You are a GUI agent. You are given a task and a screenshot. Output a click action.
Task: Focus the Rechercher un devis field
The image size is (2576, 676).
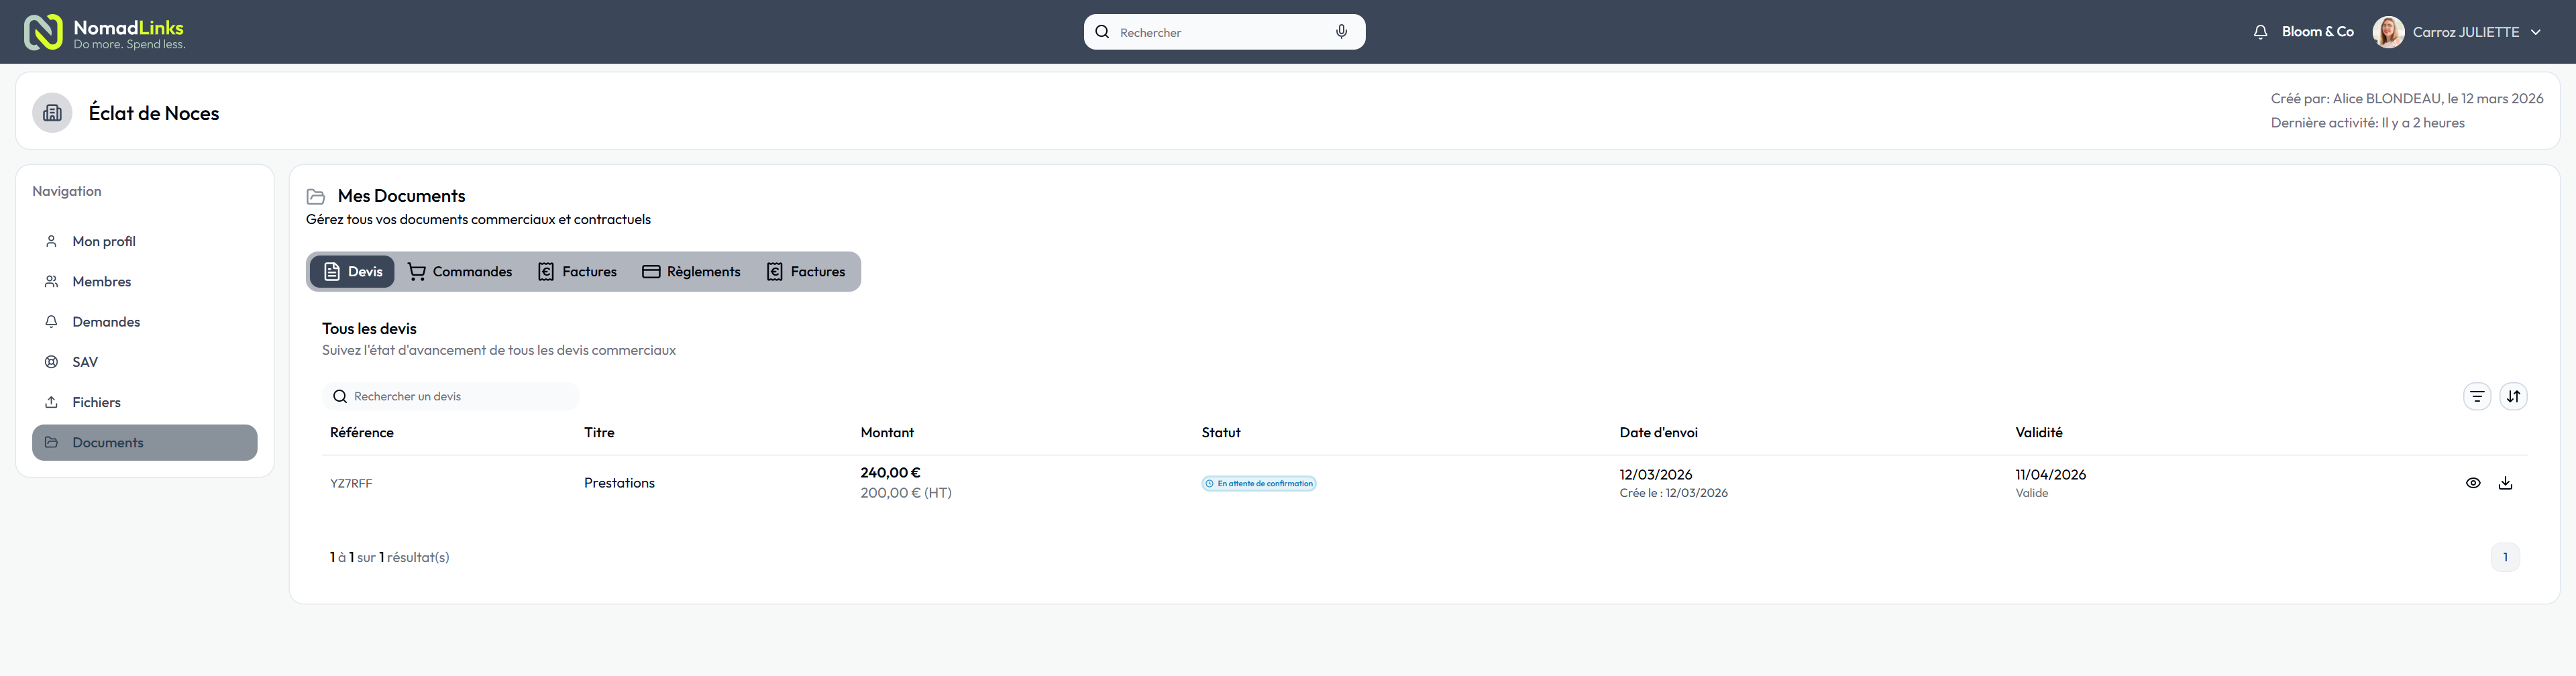[451, 397]
